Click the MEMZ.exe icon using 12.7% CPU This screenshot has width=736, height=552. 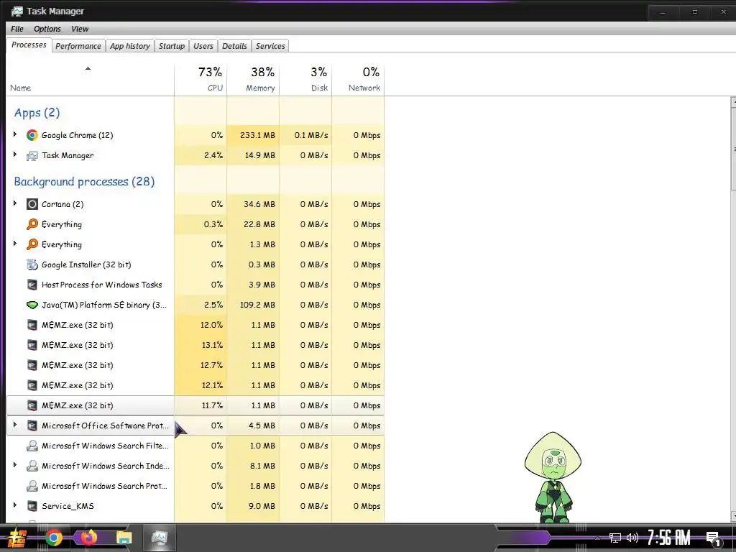(32, 365)
